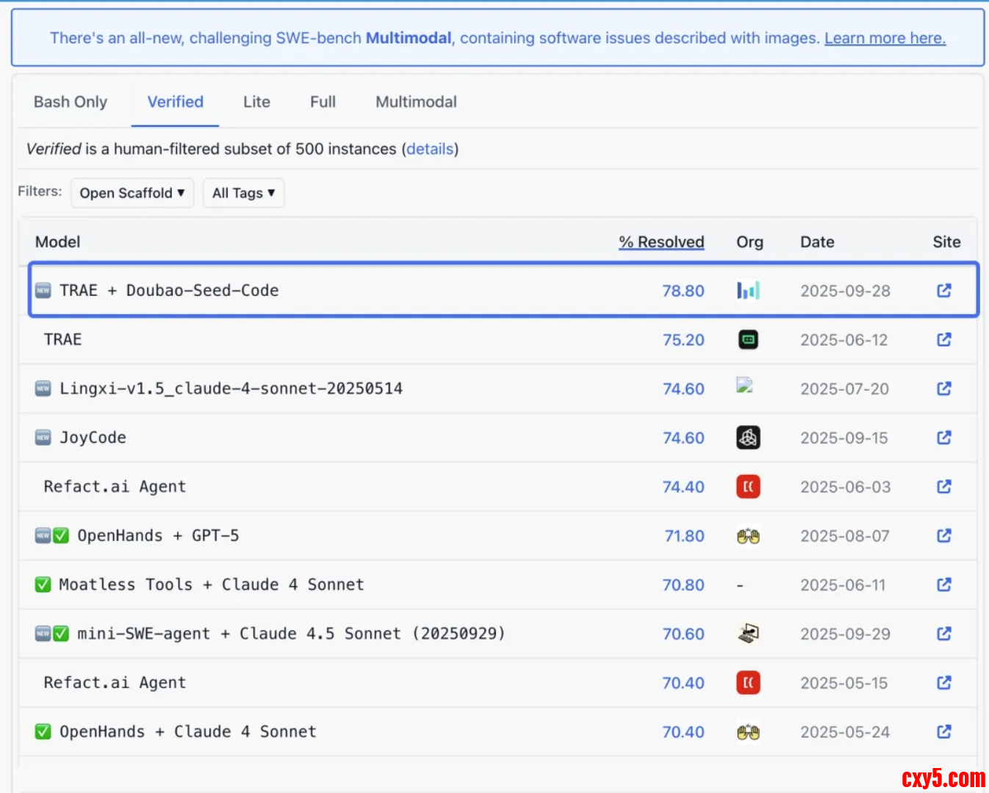
Task: Open external site link for JoyCode row
Action: (944, 438)
